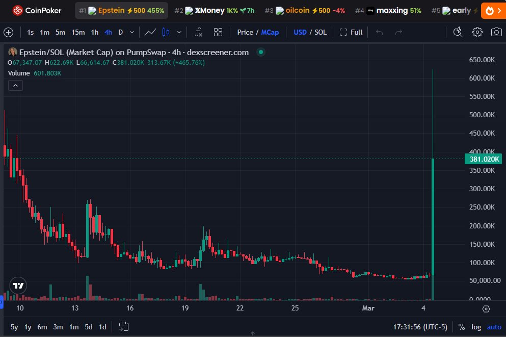This screenshot has height=337, width=506.
Task: Select the 1s timeframe
Action: coord(31,32)
